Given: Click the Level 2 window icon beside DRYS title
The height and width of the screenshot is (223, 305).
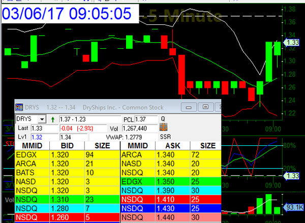Looking at the screenshot, I should pyautogui.click(x=19, y=107).
